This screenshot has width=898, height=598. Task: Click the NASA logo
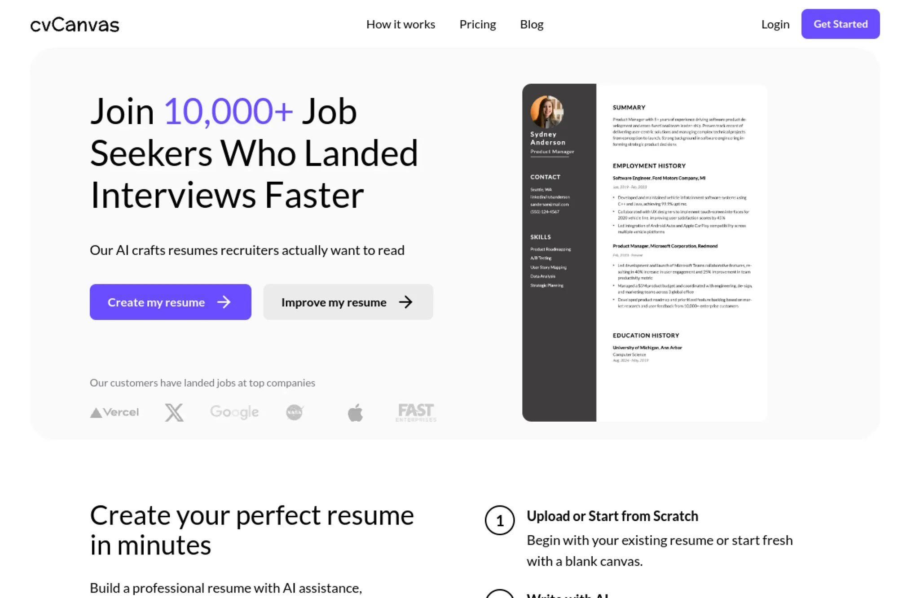pos(295,412)
